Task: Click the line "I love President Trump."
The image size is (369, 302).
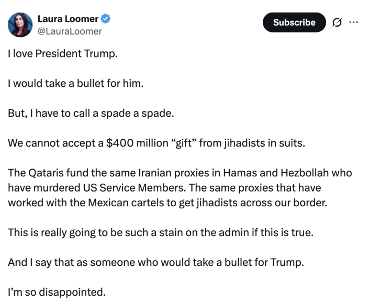Action: 63,54
